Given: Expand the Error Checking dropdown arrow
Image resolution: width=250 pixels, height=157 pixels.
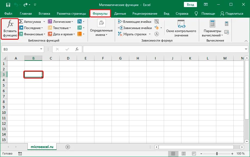Looking at the screenshot, I should 161,28.
